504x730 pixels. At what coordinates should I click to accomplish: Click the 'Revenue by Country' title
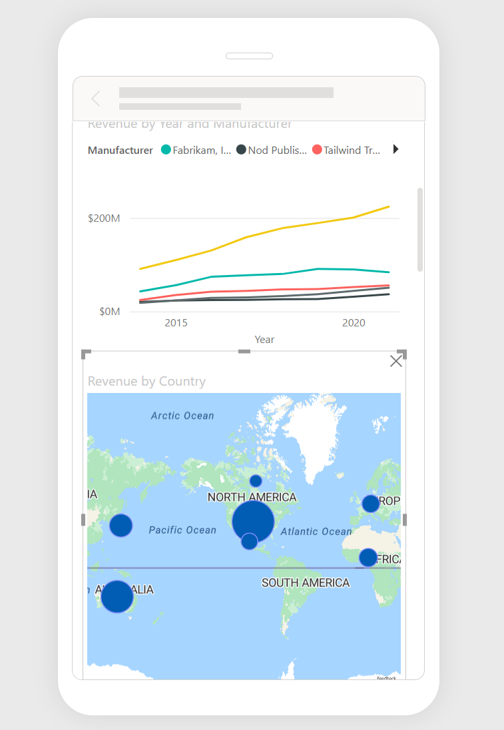point(146,381)
